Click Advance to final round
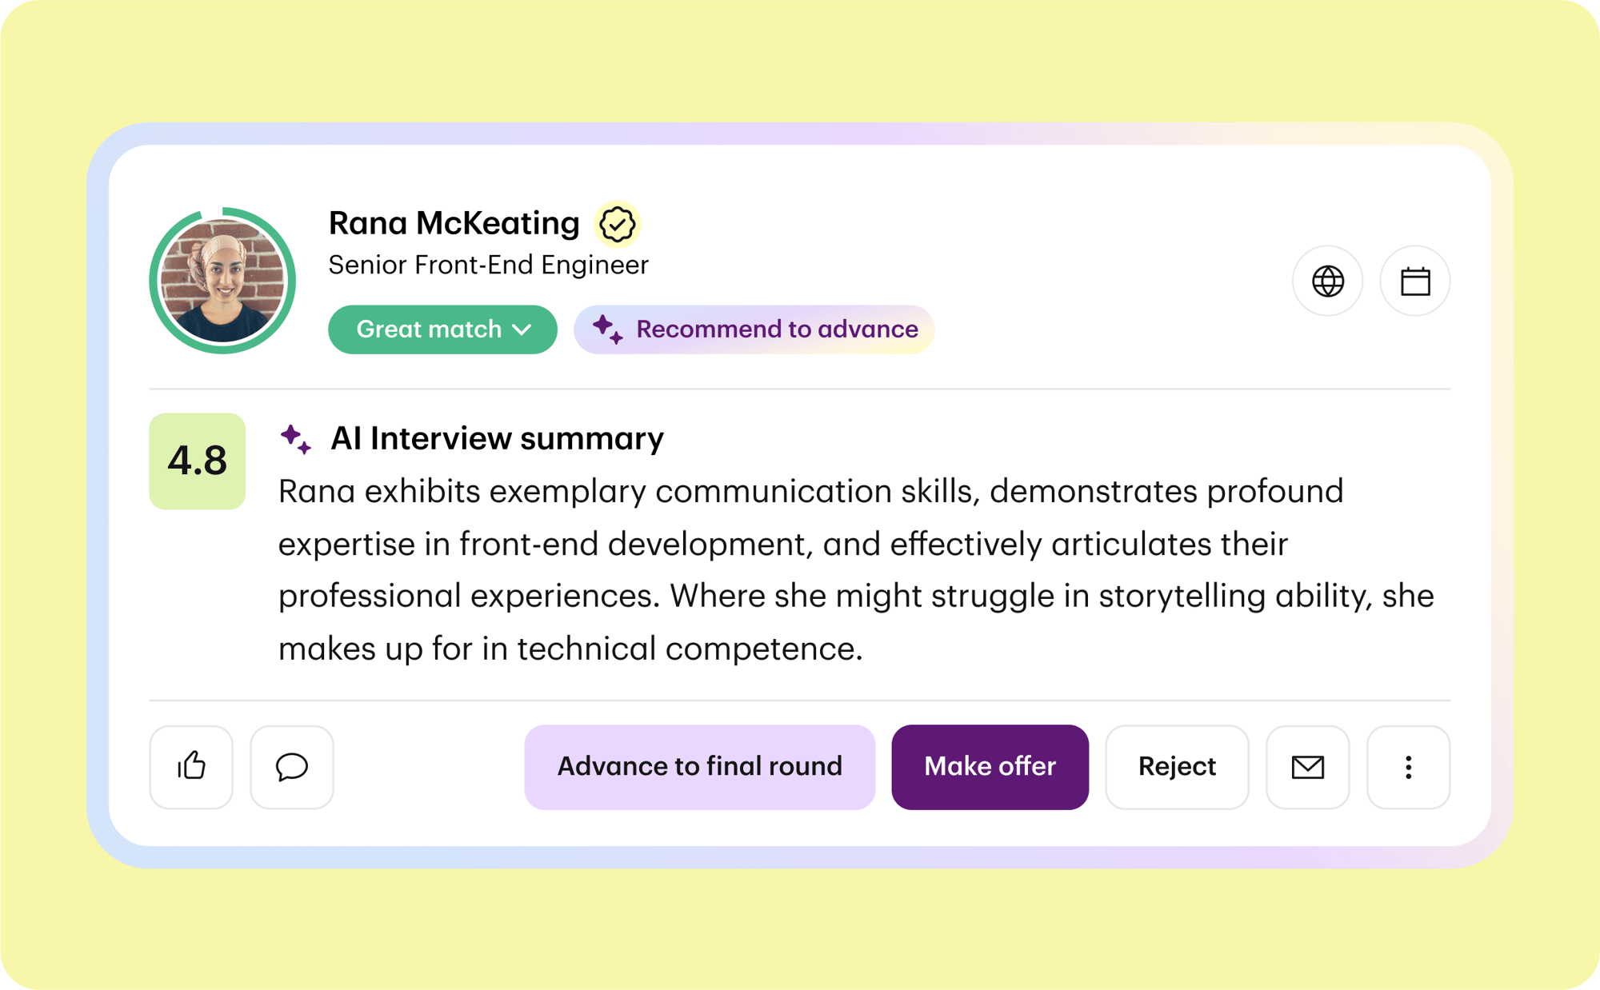The height and width of the screenshot is (990, 1600). (x=699, y=767)
